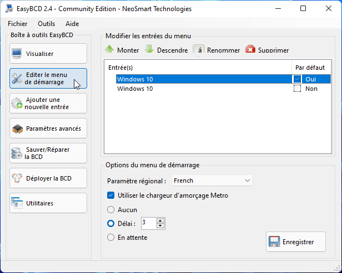
Task: Open Paramètres avancés by its label
Action: [x=53, y=128]
